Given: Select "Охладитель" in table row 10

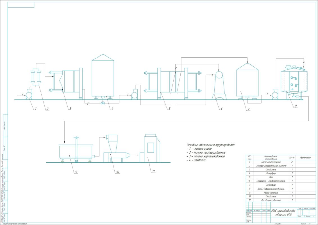Looking at the screenshot, I should (x=271, y=197).
